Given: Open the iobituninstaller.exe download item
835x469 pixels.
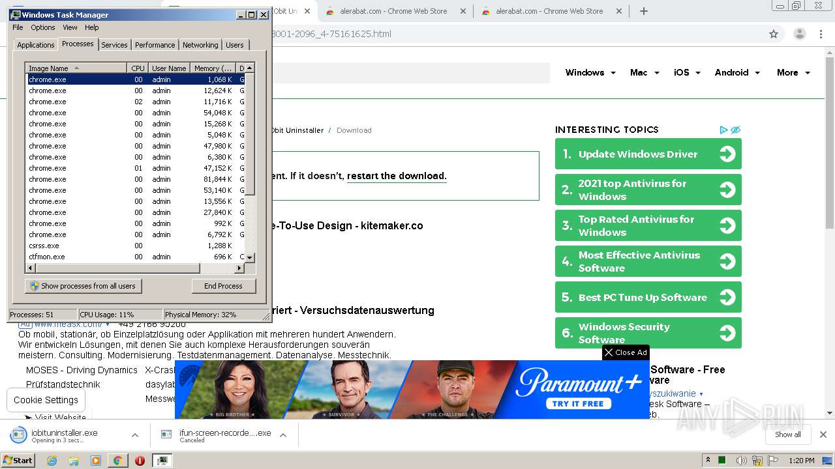Looking at the screenshot, I should pos(65,435).
